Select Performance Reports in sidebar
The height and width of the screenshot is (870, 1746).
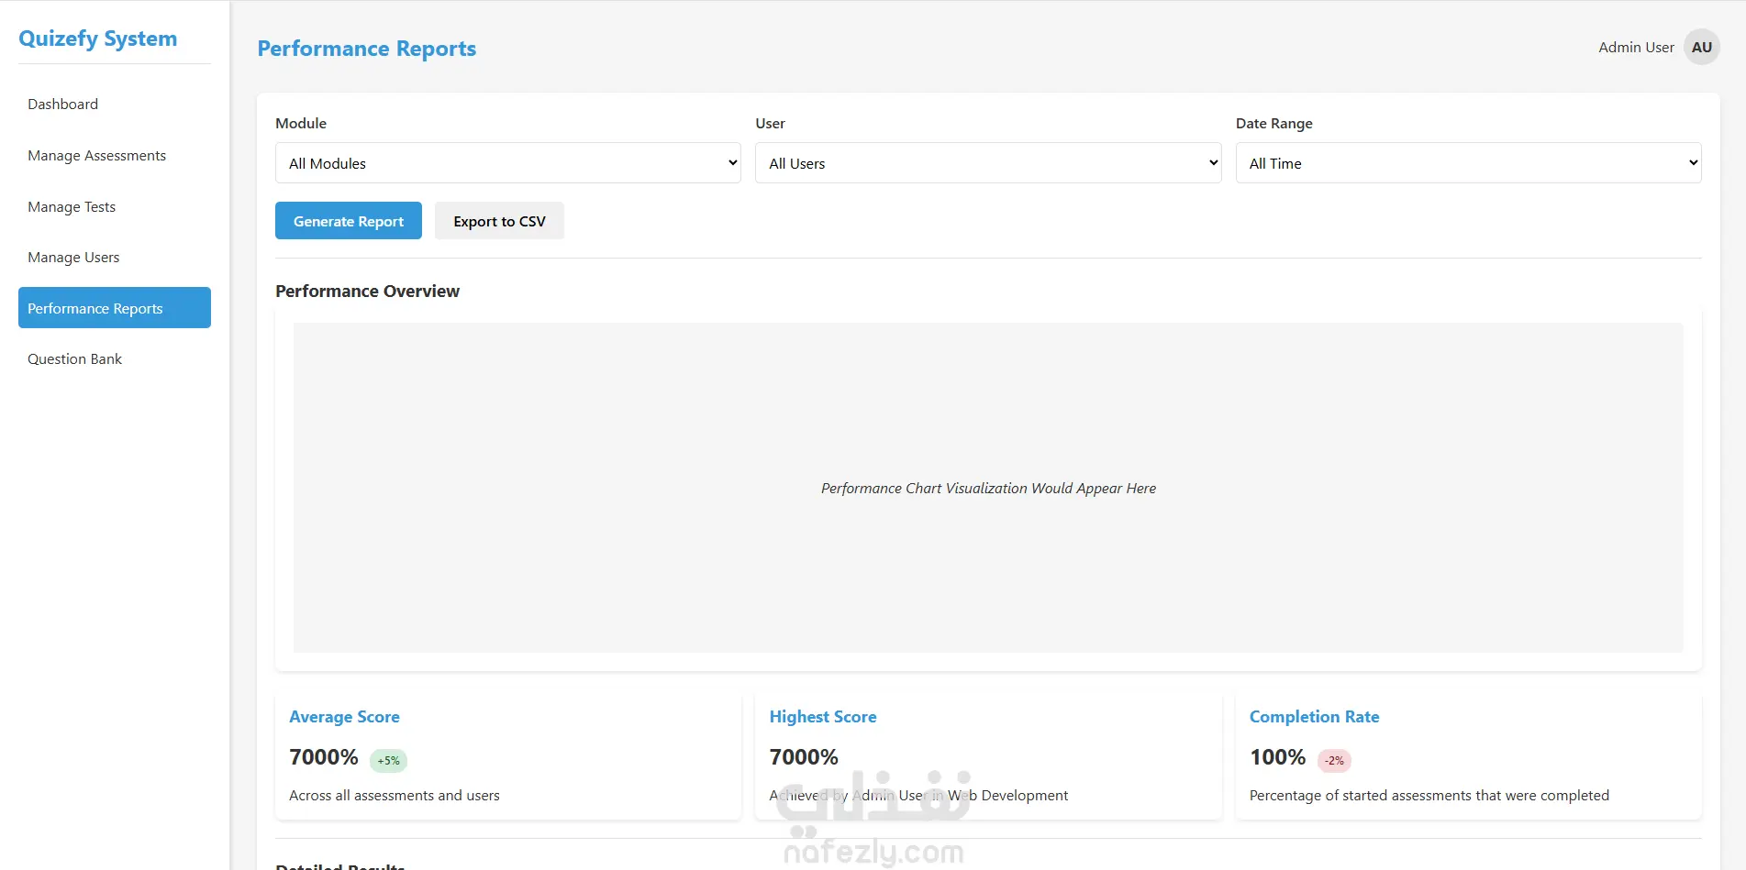click(114, 308)
